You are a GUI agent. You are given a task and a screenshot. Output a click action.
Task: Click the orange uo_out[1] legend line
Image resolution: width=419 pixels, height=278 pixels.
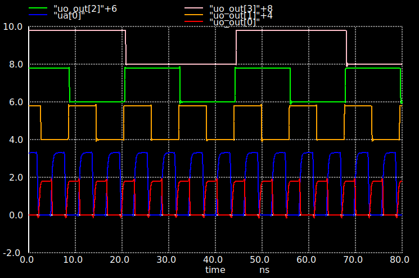pos(196,15)
